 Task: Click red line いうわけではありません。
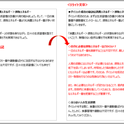coord(80,55)
